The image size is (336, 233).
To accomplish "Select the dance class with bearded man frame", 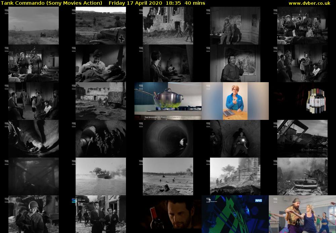I will 302,214.
